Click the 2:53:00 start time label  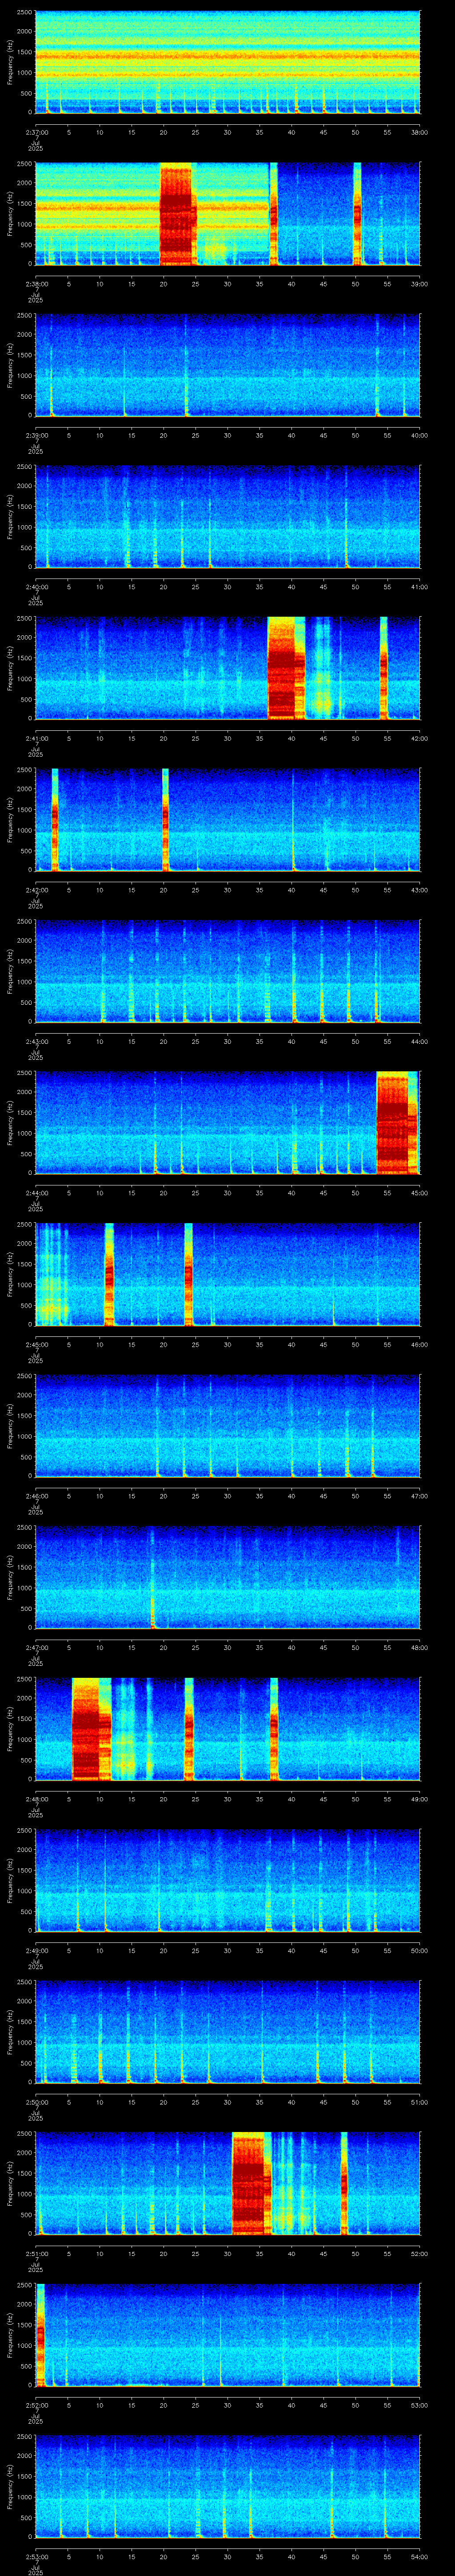35,2556
